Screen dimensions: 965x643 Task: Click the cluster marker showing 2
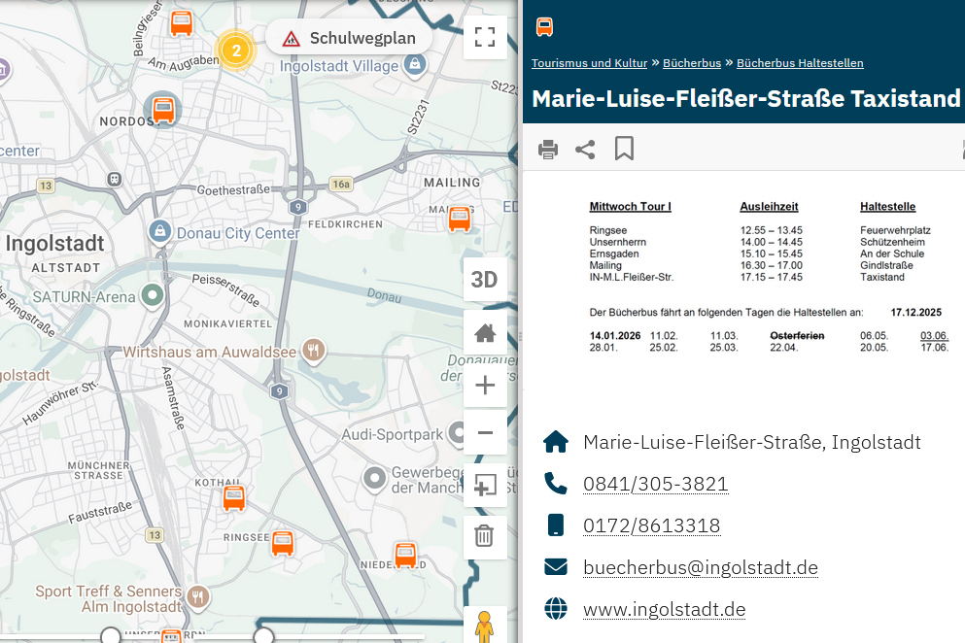235,51
